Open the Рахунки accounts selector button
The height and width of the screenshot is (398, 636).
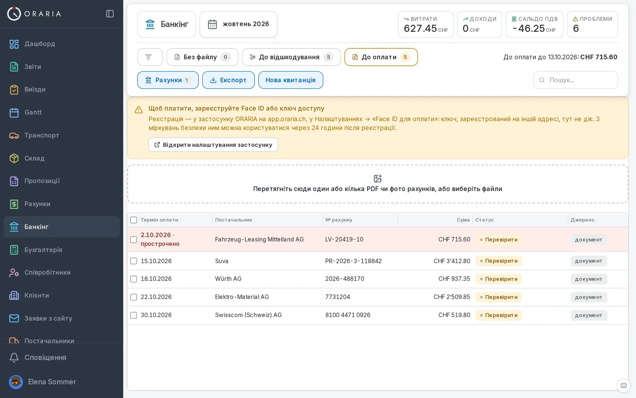[168, 80]
